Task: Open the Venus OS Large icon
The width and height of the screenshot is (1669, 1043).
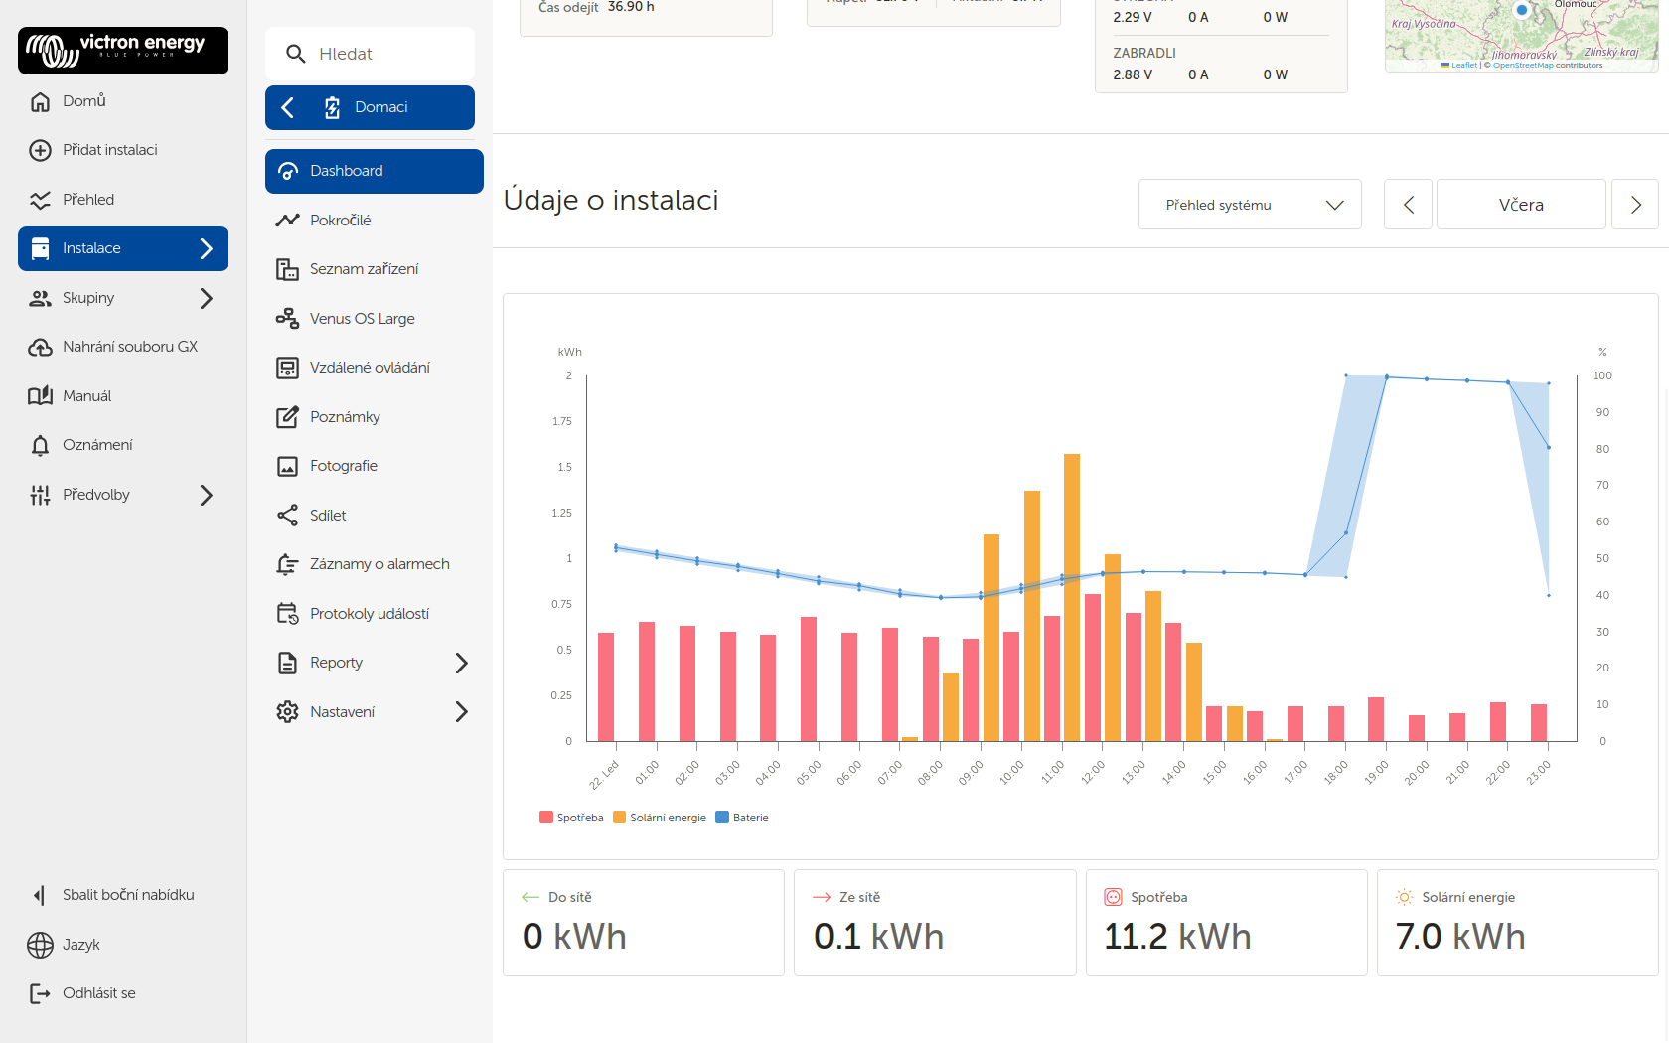Action: click(x=287, y=318)
